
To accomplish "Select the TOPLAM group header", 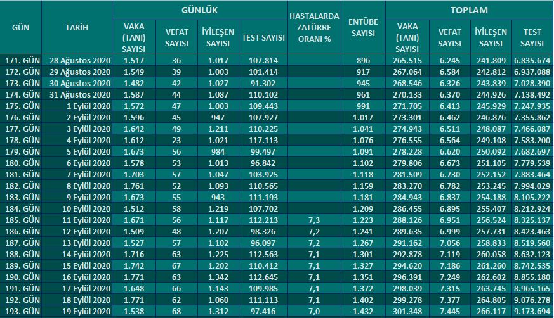I will 469,10.
